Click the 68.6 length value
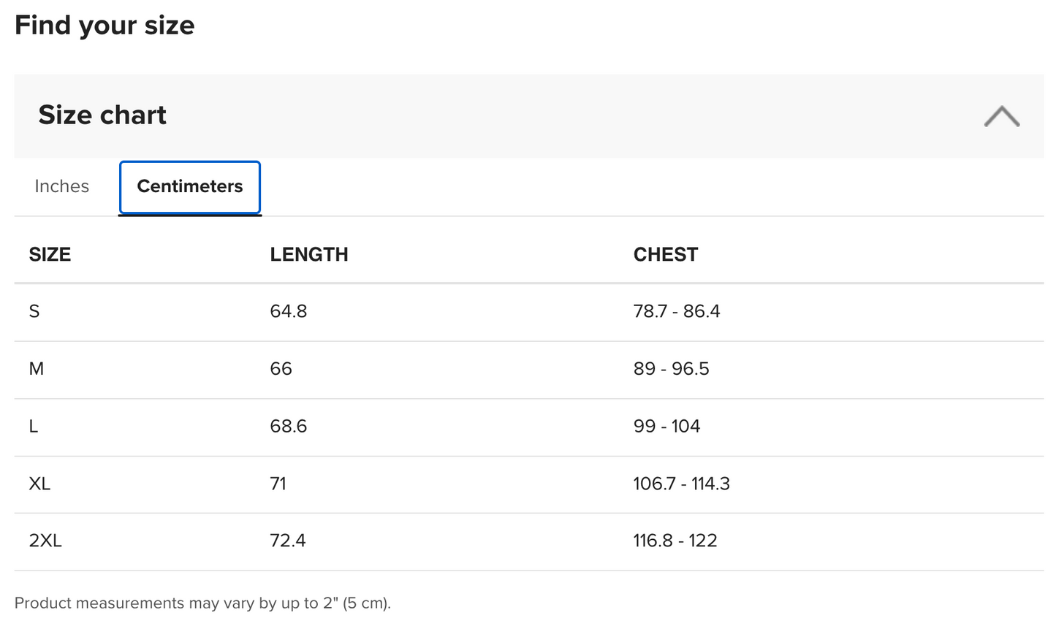 [x=289, y=426]
